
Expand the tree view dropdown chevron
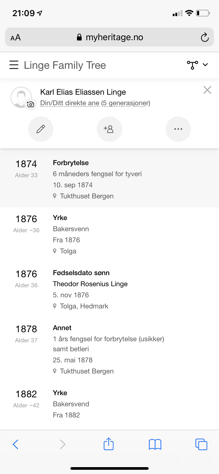tap(205, 65)
